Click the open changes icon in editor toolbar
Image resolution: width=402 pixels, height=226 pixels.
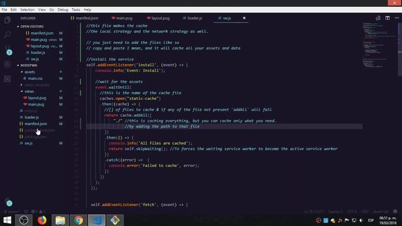pos(378,18)
